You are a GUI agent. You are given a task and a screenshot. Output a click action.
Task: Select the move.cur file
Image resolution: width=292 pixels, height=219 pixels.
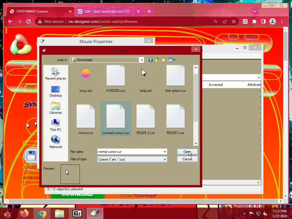(x=86, y=119)
